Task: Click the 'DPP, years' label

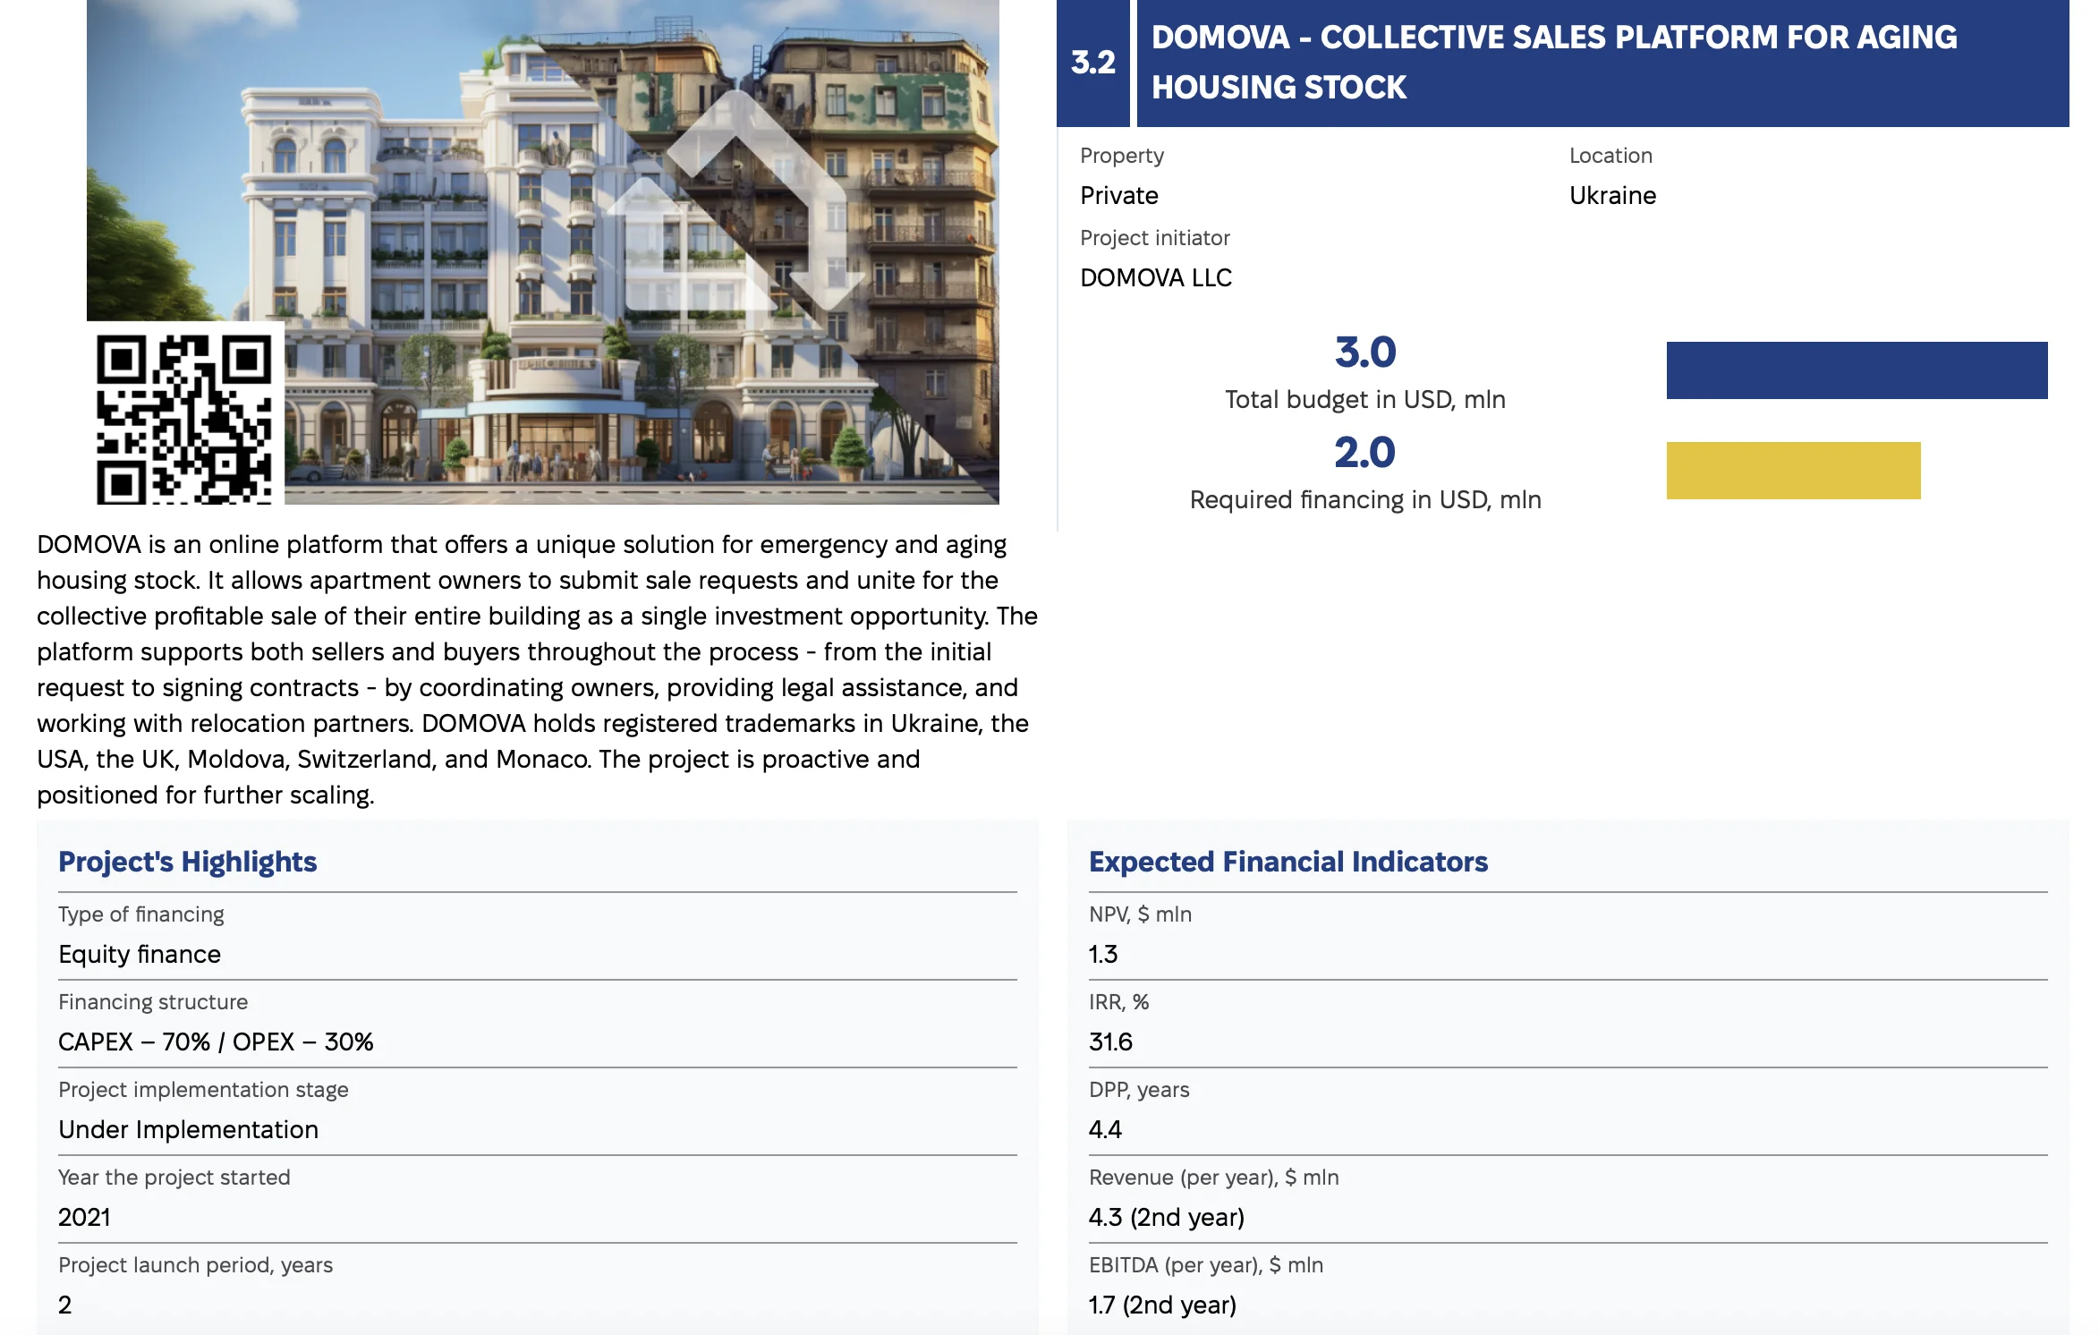Action: (1139, 1090)
